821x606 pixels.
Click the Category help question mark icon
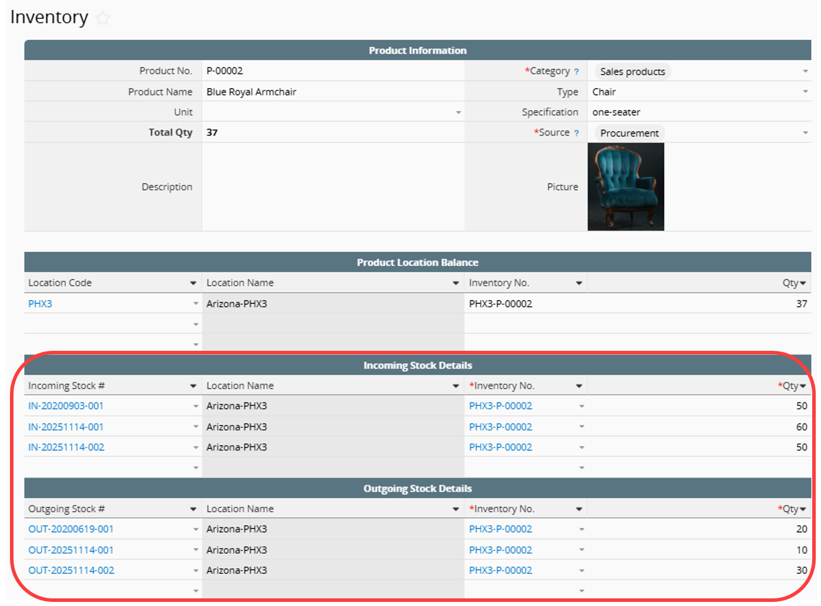point(576,72)
